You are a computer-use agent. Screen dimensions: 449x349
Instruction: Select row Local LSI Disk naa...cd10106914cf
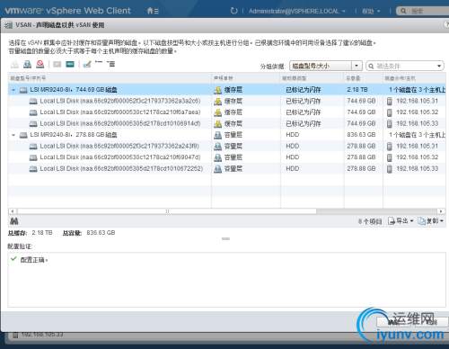(227, 123)
